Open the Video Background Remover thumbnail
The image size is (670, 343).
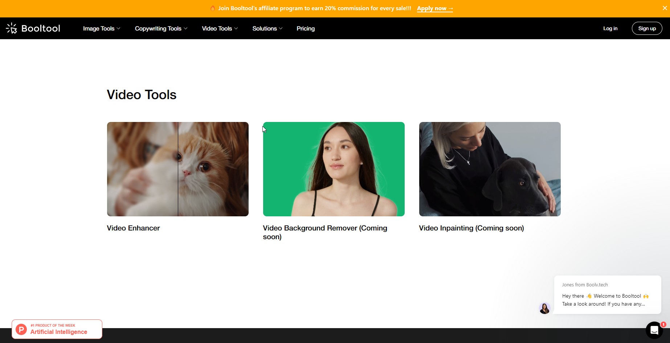point(334,169)
